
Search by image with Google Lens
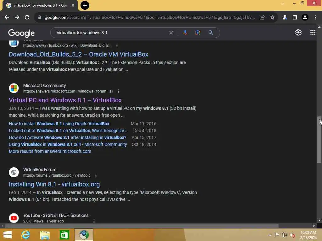click(x=198, y=33)
